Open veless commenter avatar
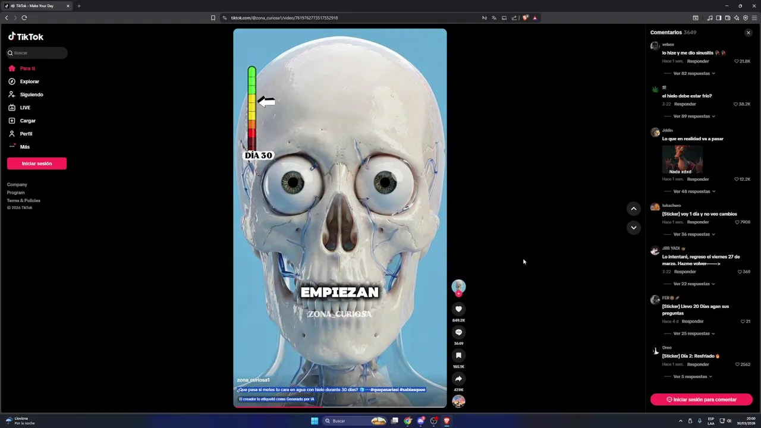The width and height of the screenshot is (761, 428). pos(655,46)
